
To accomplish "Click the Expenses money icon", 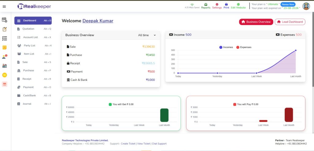I will point(278,35).
